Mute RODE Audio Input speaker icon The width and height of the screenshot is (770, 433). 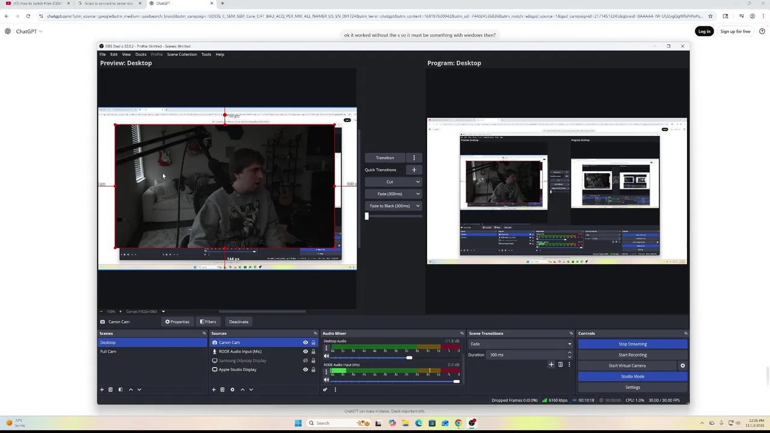click(x=327, y=379)
